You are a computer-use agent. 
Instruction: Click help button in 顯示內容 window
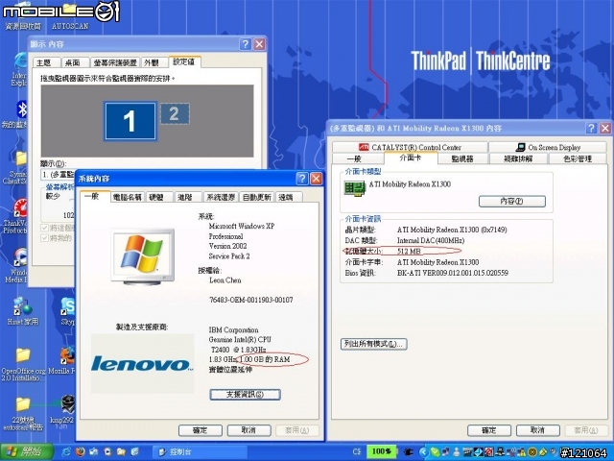point(246,44)
